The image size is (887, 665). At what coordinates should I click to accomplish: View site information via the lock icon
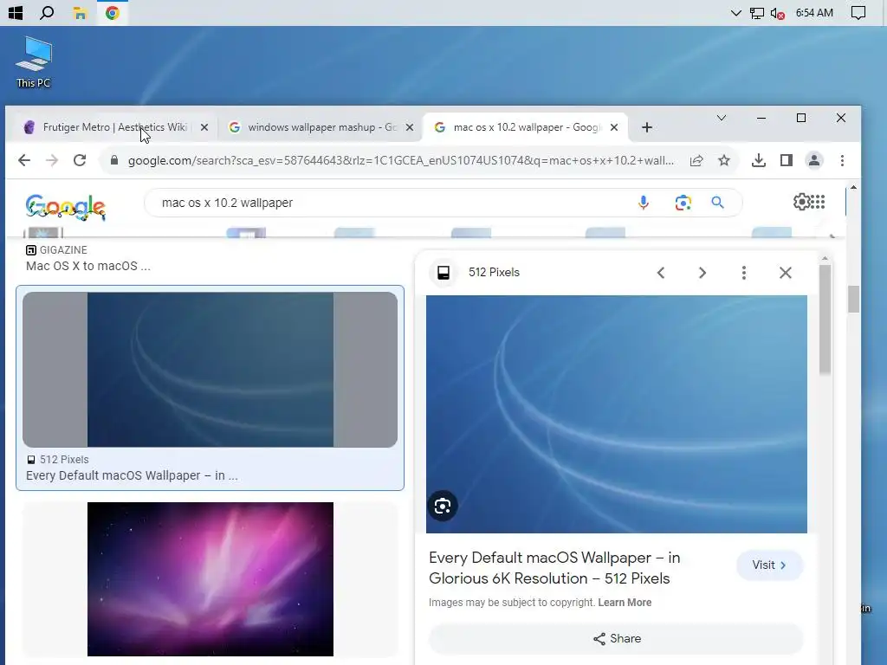tap(113, 160)
